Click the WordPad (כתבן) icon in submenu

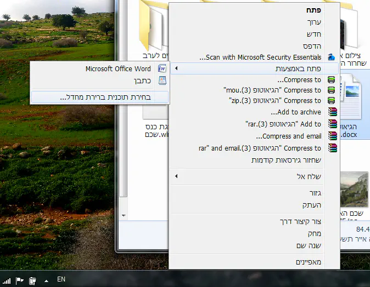point(162,81)
